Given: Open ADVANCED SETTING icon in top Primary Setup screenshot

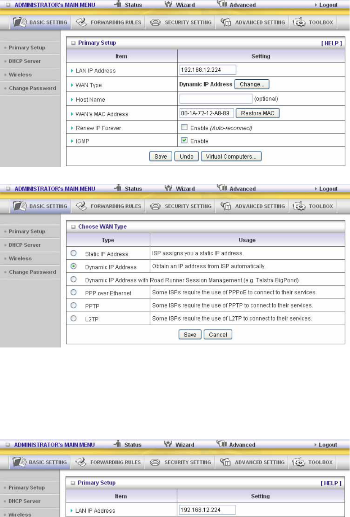Looking at the screenshot, I should pos(226,22).
